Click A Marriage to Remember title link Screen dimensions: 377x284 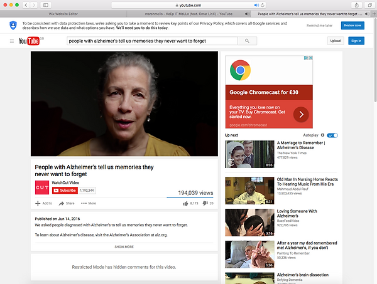pyautogui.click(x=301, y=145)
